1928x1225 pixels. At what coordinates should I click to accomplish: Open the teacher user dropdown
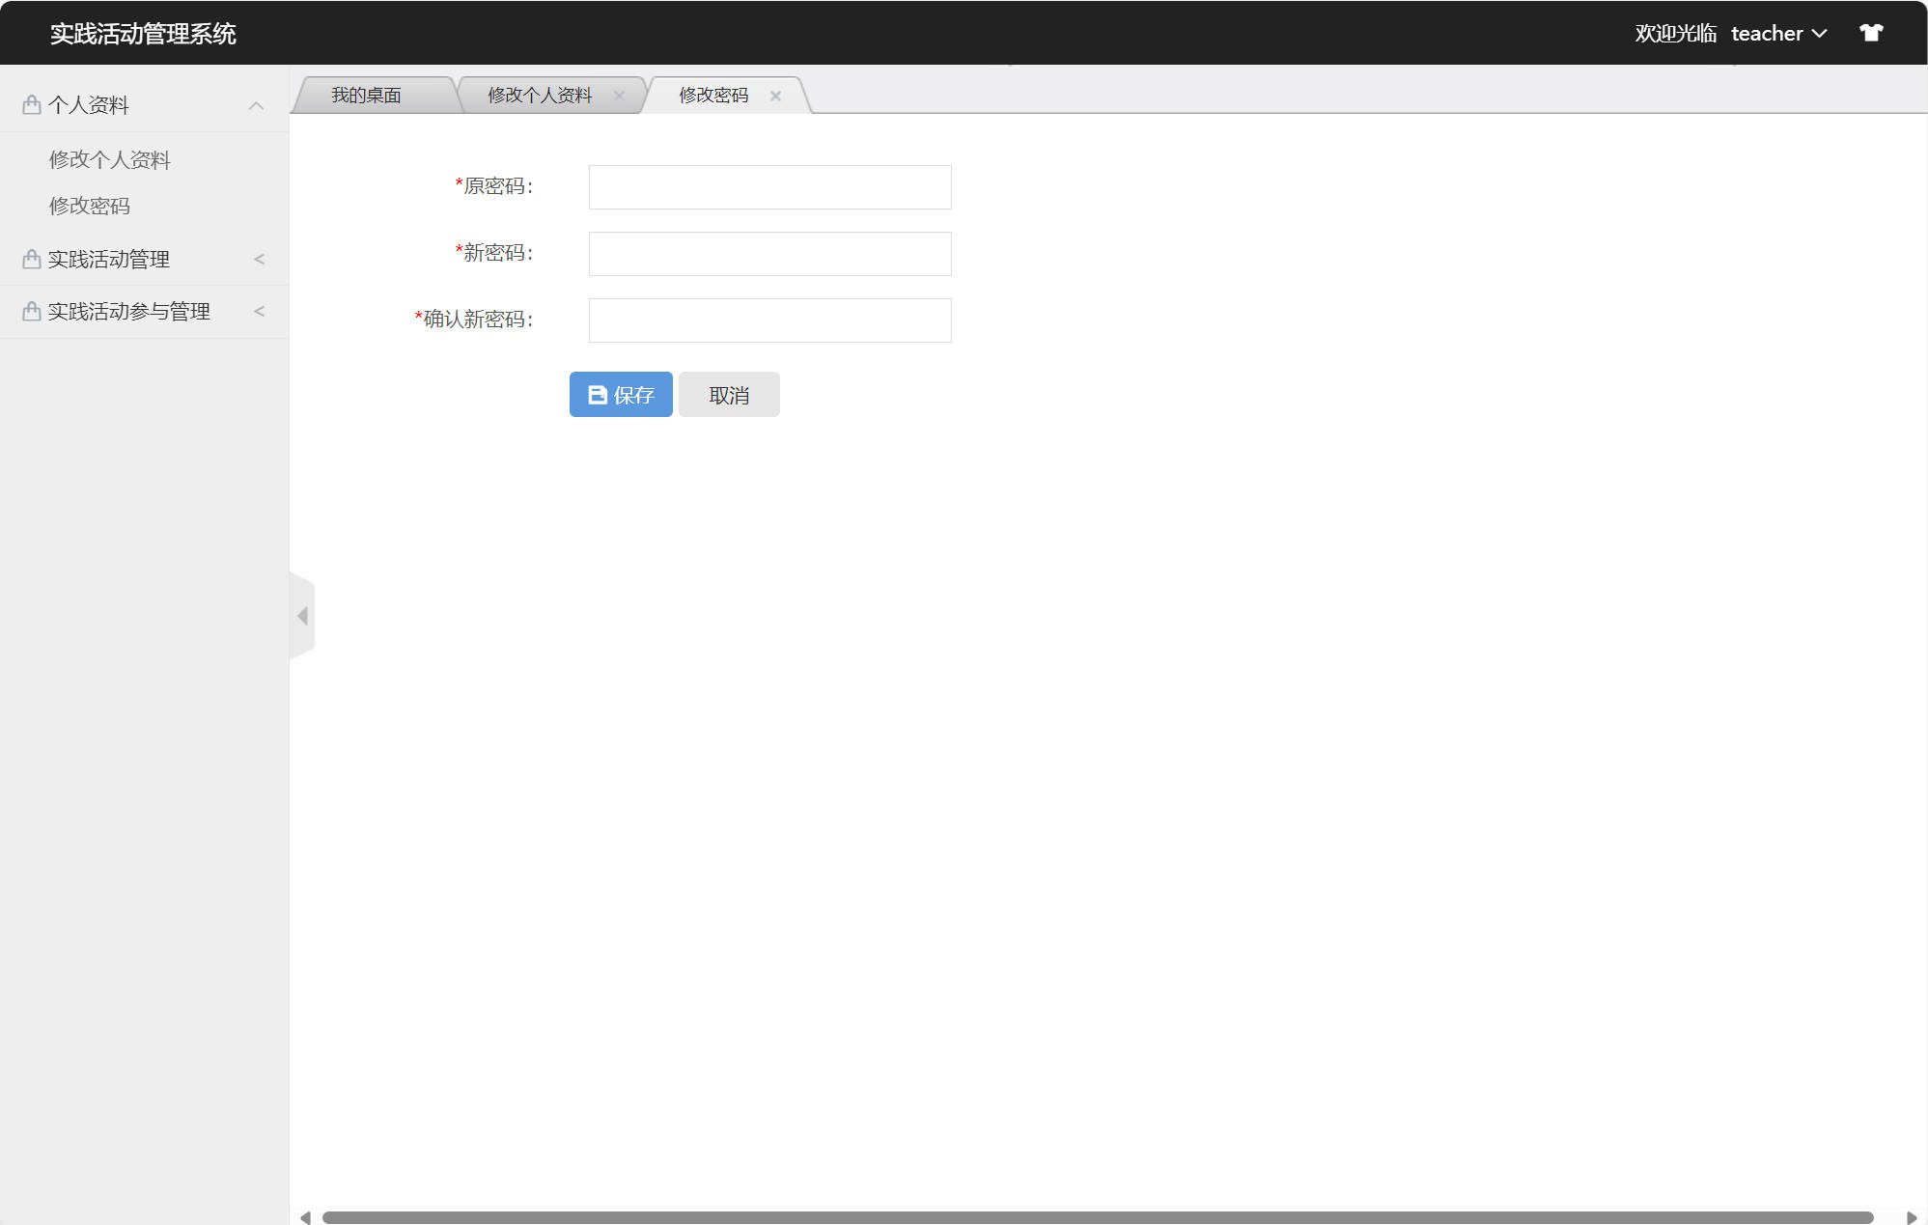click(1778, 34)
